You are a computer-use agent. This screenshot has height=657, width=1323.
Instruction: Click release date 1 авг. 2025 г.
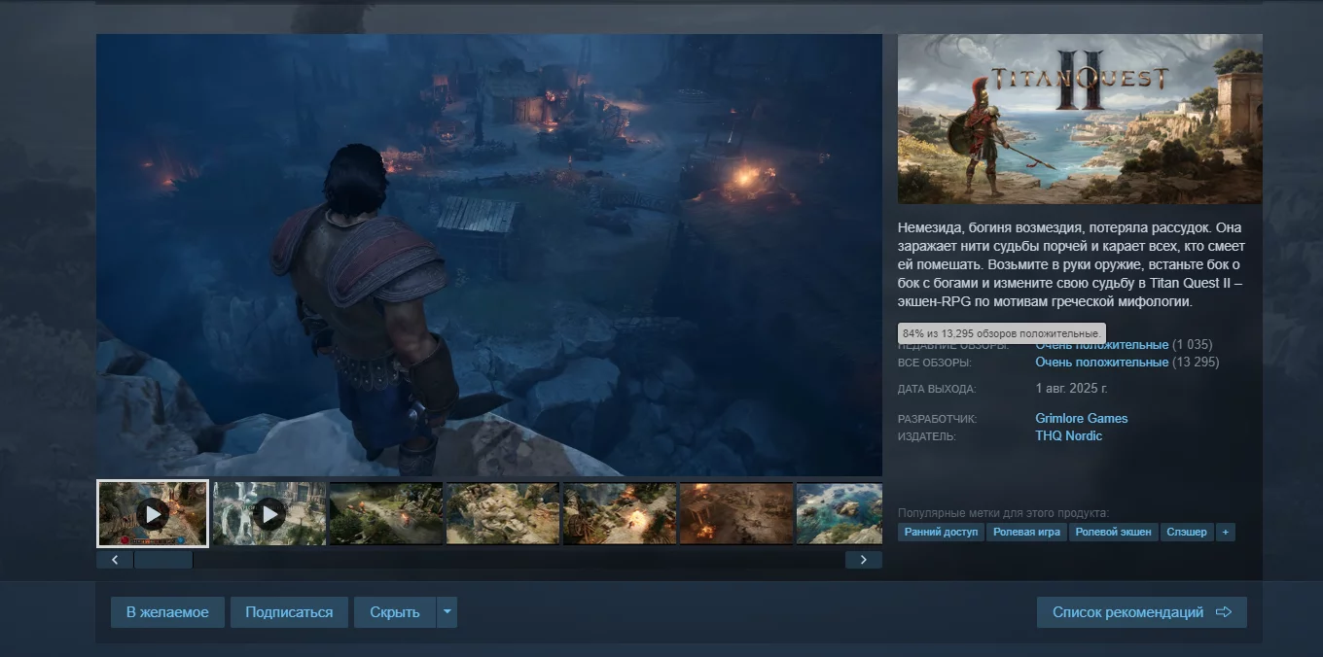click(x=1072, y=389)
